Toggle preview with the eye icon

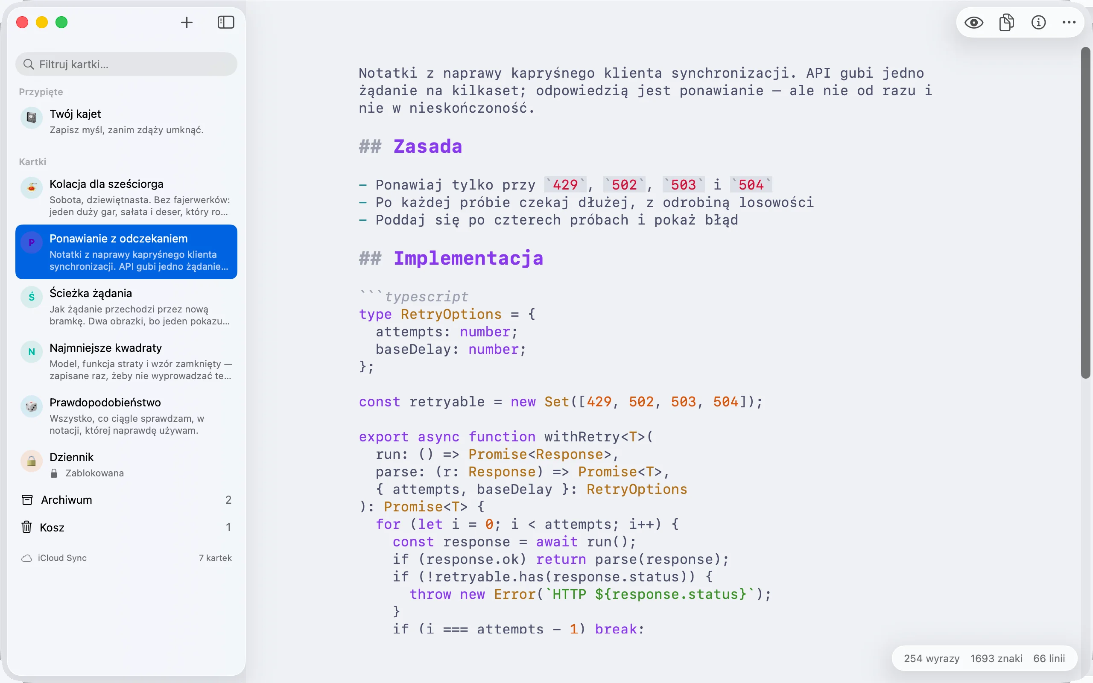[974, 22]
